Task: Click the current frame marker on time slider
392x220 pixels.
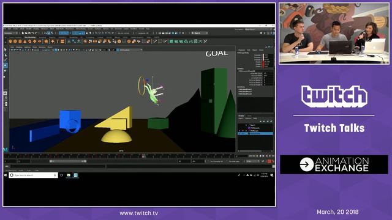Action: click(143, 156)
